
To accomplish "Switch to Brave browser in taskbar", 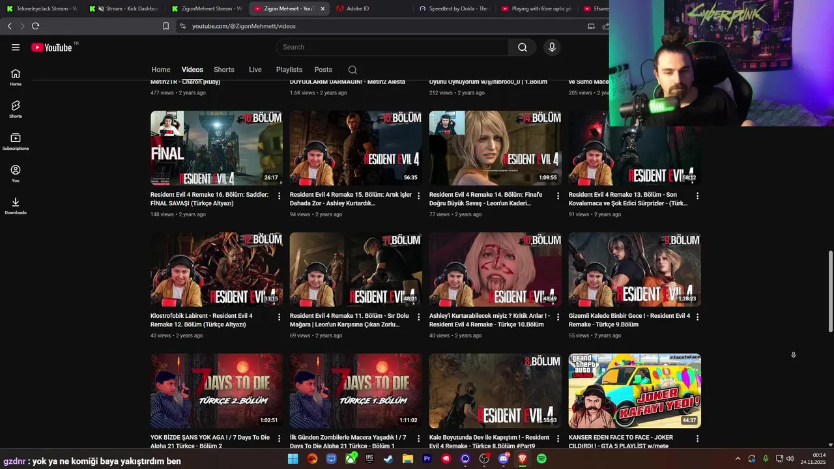I will pyautogui.click(x=523, y=459).
